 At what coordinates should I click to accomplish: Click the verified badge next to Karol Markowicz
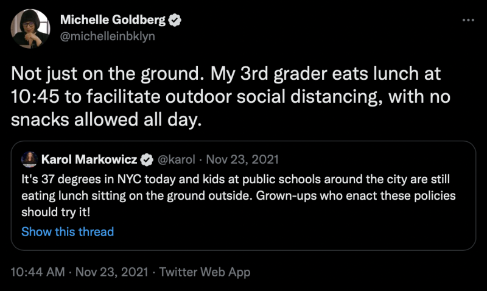click(x=147, y=160)
